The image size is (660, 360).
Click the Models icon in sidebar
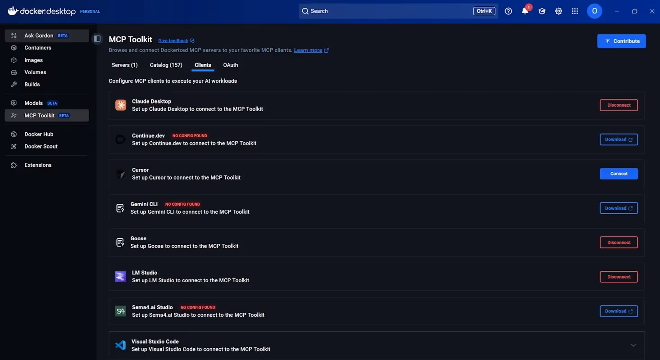tap(14, 103)
